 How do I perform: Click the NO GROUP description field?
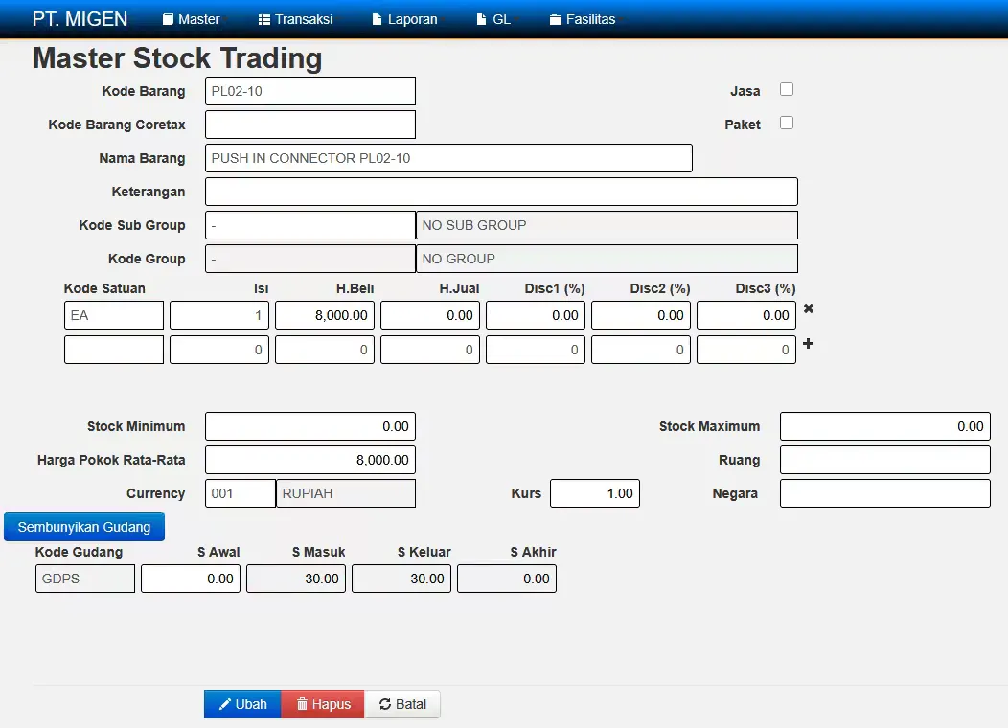pos(607,259)
